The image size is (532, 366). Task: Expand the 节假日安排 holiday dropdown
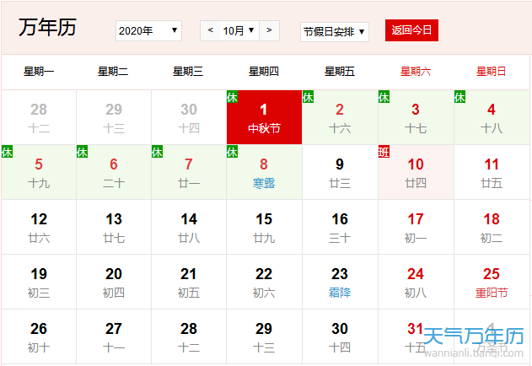[335, 31]
